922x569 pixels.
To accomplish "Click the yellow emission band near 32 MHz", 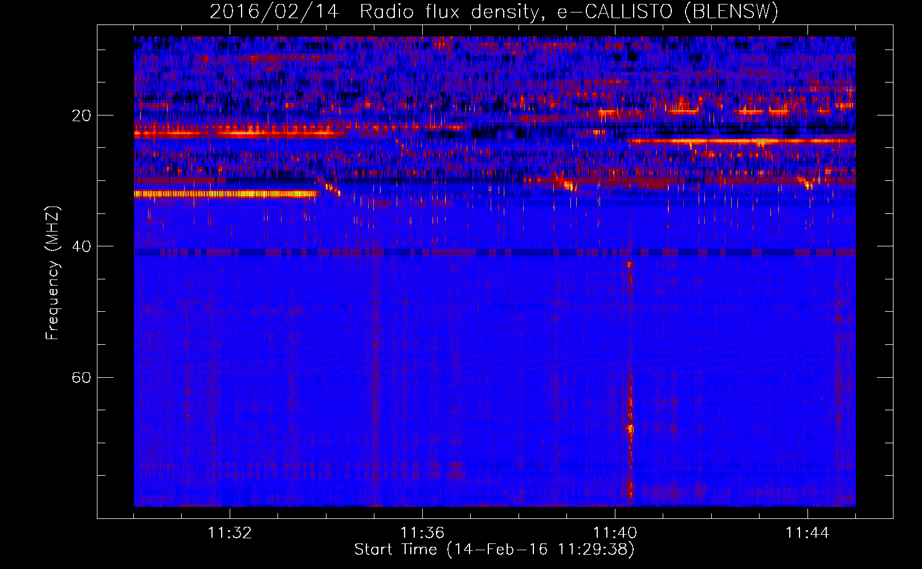I will [x=225, y=194].
